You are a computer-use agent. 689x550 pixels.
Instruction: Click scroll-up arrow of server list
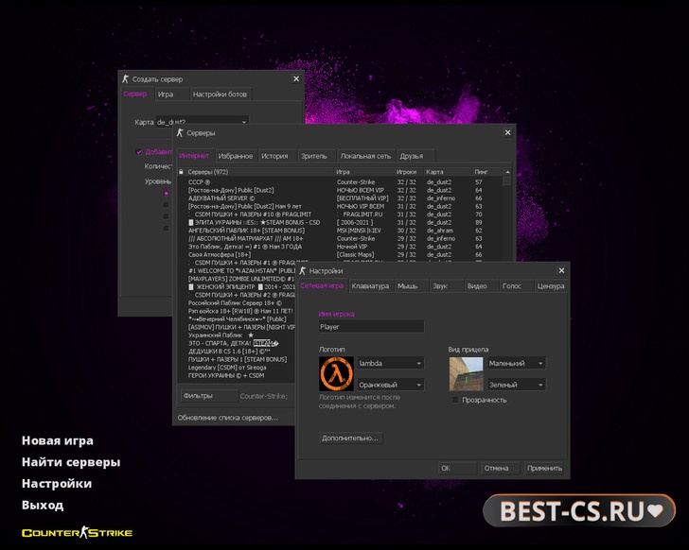[x=507, y=172]
